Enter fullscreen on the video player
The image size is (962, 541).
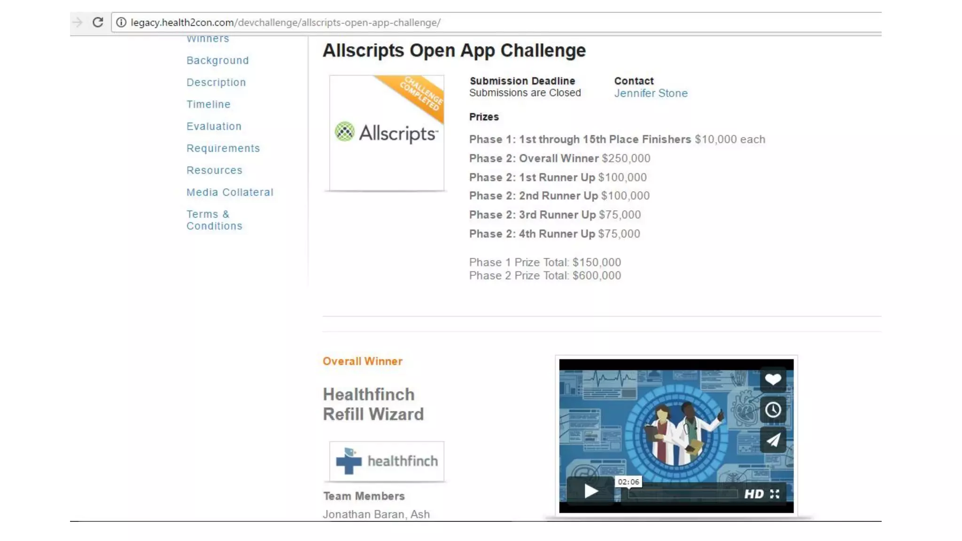[775, 494]
